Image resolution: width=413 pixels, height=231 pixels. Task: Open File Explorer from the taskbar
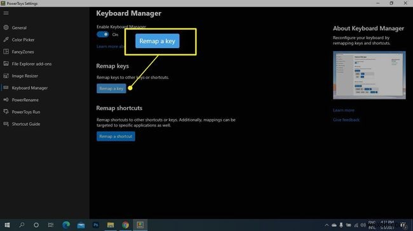click(111, 225)
